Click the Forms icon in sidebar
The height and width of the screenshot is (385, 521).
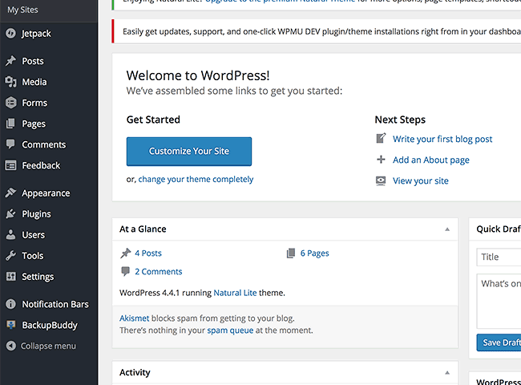click(x=10, y=103)
